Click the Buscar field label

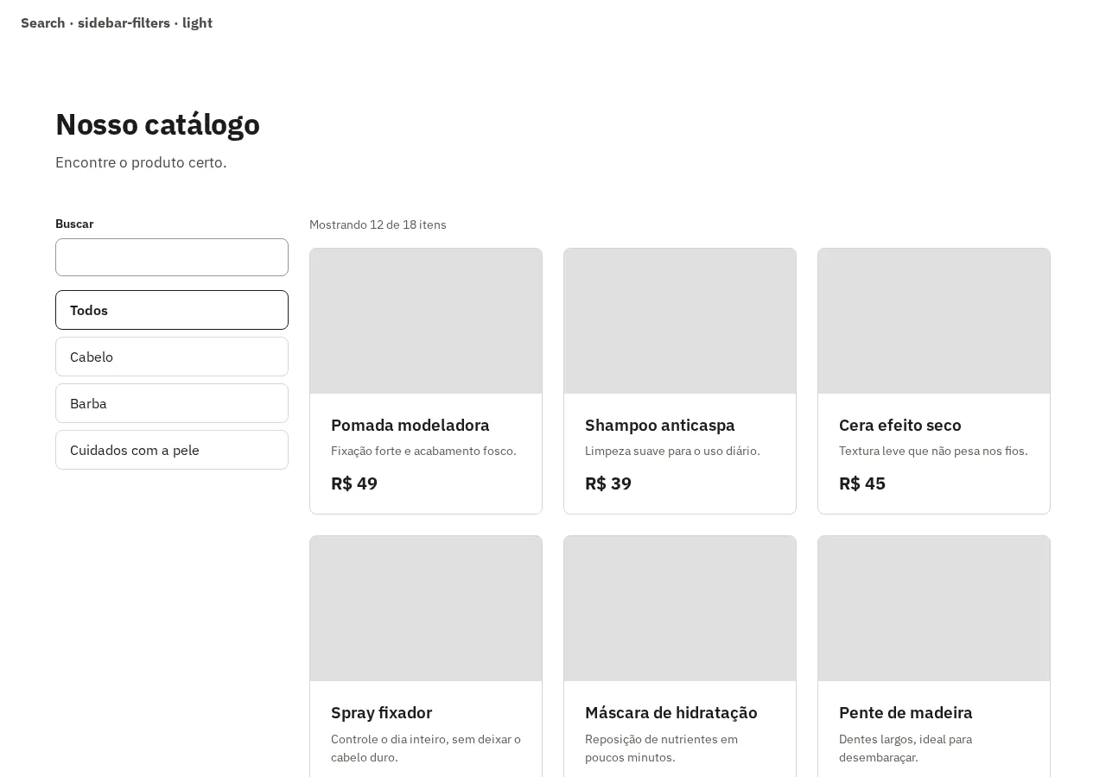(74, 224)
